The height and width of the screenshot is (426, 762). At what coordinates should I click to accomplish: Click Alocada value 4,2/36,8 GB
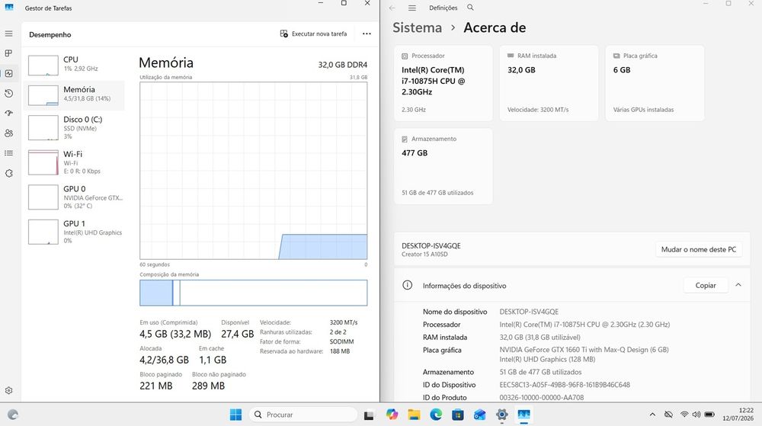pos(164,360)
